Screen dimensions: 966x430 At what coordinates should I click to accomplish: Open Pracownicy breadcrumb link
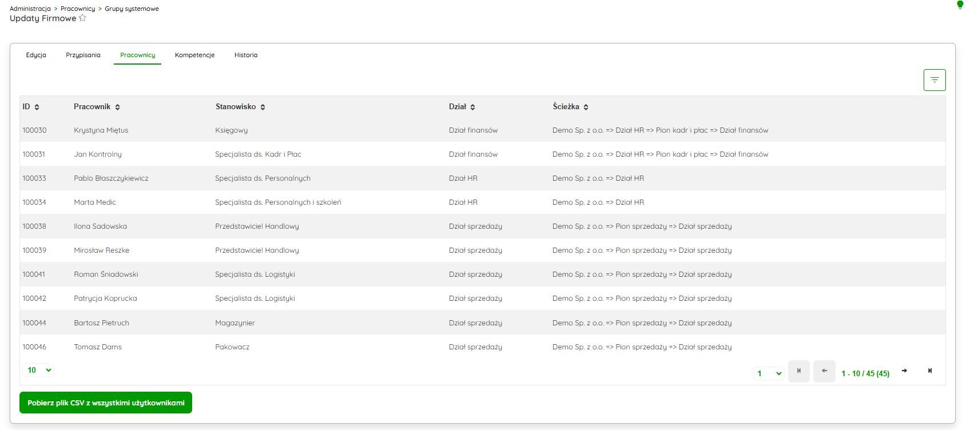[78, 9]
